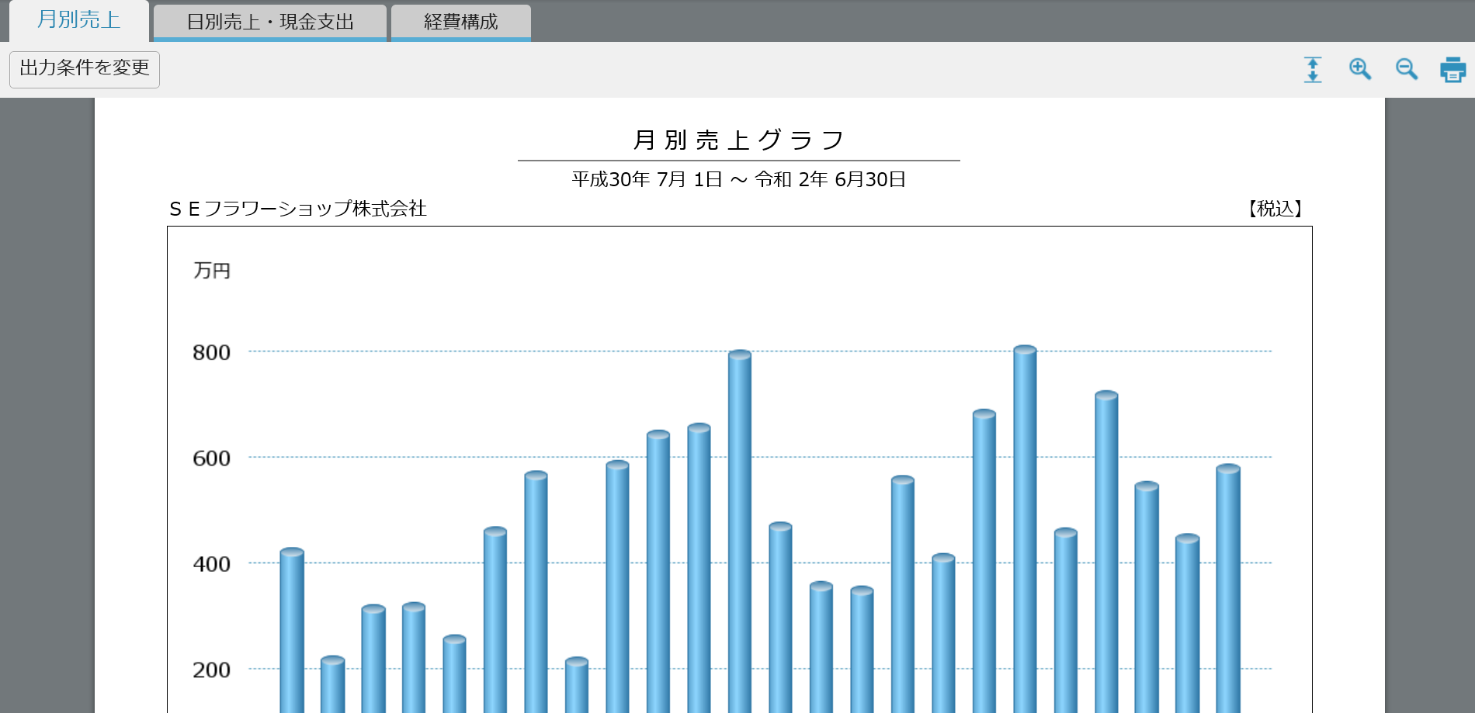Screen dimensions: 1475x713
Task: Click the 800 y-axis label
Action: [211, 353]
